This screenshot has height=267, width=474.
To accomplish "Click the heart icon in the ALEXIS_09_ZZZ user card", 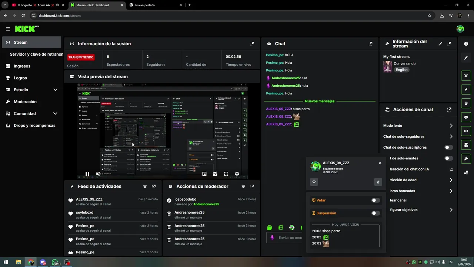I will coord(314,182).
